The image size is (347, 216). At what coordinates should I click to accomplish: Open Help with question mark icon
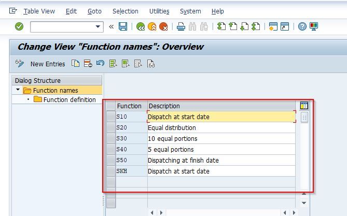(302, 27)
